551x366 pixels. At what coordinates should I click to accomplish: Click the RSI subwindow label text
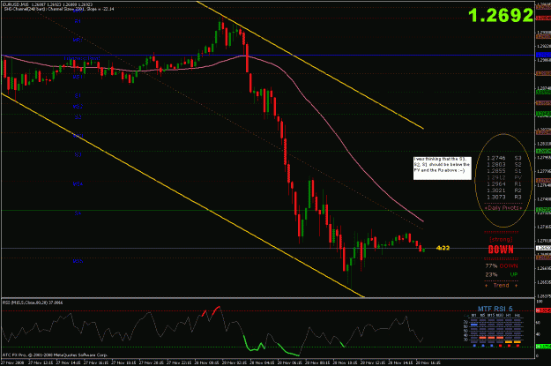tap(33, 303)
